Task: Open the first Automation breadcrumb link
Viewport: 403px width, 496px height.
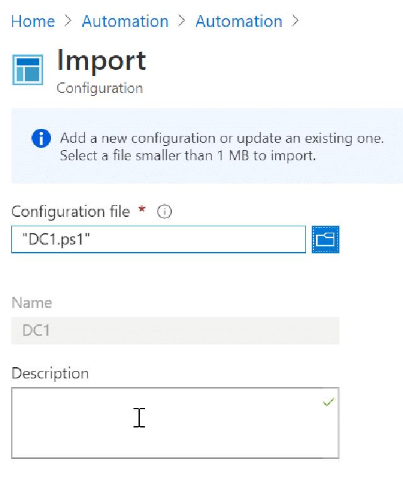Action: click(x=125, y=21)
